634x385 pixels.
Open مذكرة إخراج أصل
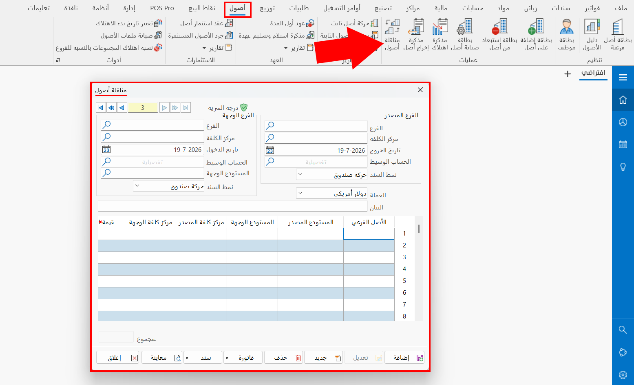[x=416, y=35]
